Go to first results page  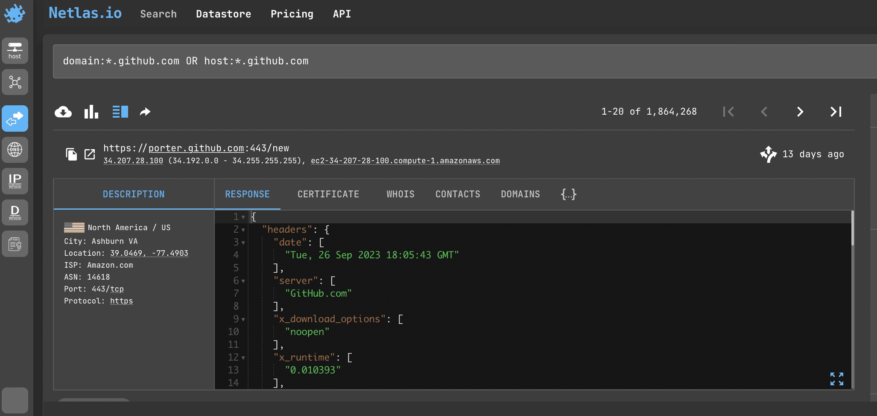point(728,112)
